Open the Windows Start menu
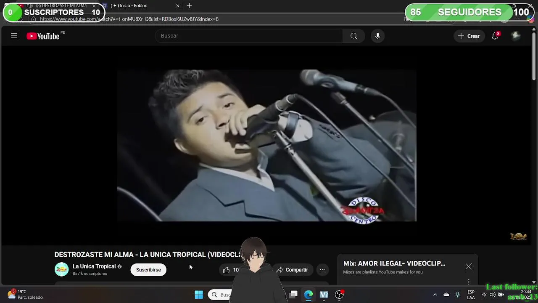538x303 pixels. pyautogui.click(x=199, y=295)
